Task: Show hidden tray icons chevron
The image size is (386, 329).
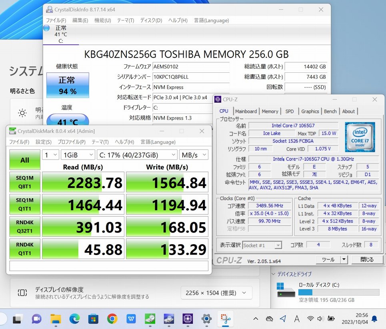Action: pos(256,319)
